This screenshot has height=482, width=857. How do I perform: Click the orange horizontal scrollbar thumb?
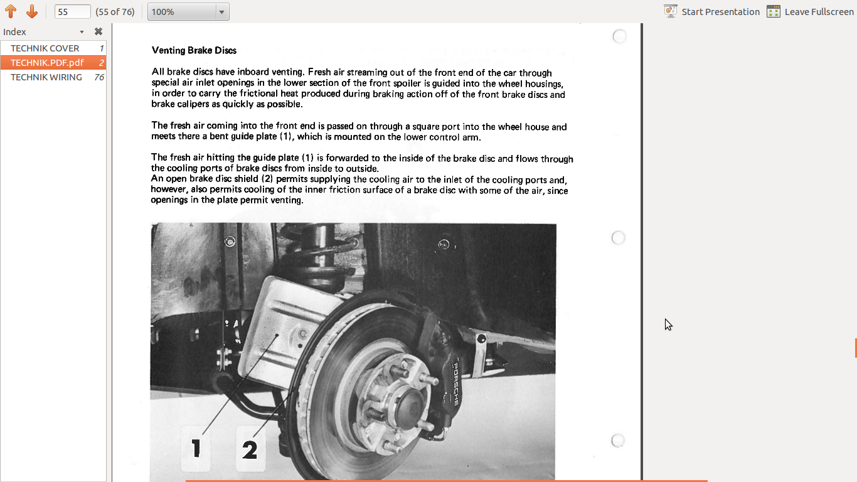point(446,481)
